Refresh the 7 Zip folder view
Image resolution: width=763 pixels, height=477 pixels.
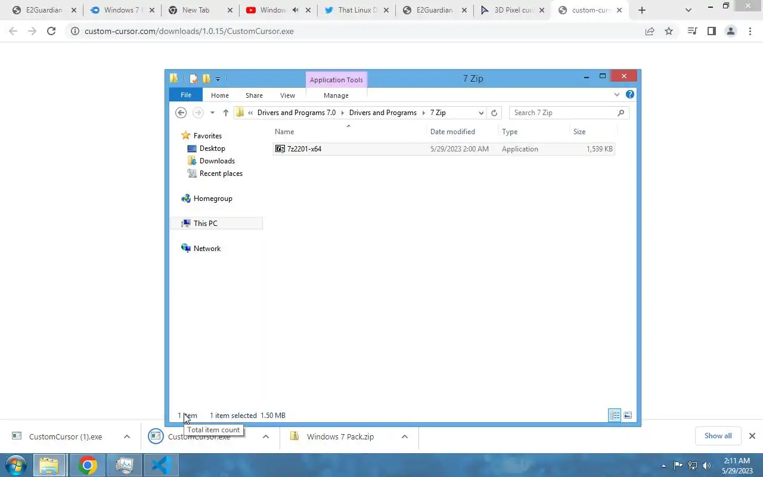[x=494, y=113]
